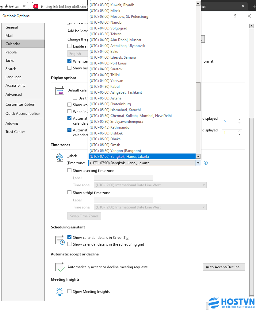Viewport: 256px width, 311px height.
Task: Enable Show a third time zone
Action: pos(69,192)
